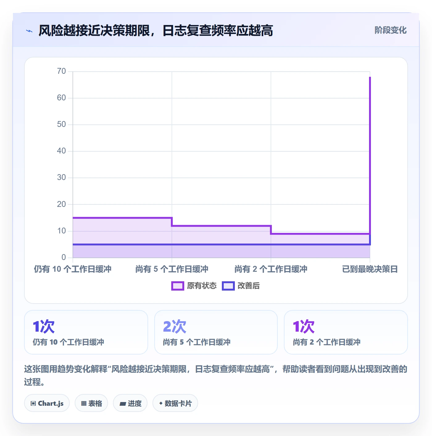
Task: Open the 仍有 10 个工作日缓冲 data card
Action: pos(86,332)
